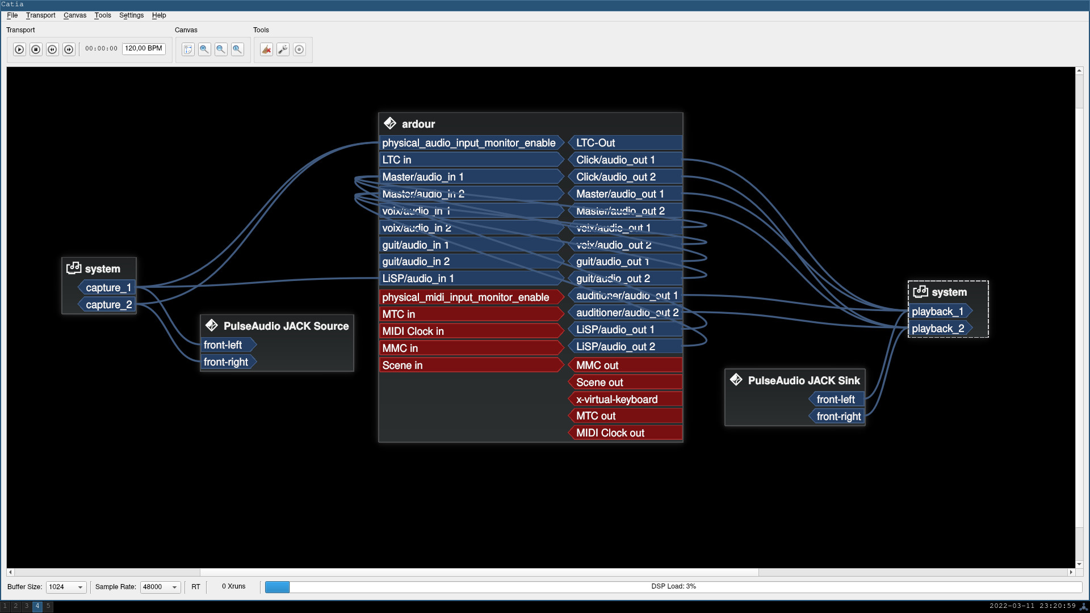Click the clear Xruns broom icon
This screenshot has height=613, width=1090.
[x=266, y=49]
